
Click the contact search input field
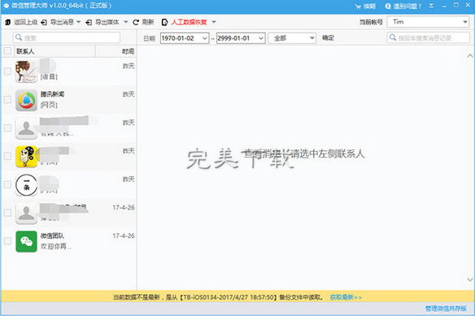(67, 37)
